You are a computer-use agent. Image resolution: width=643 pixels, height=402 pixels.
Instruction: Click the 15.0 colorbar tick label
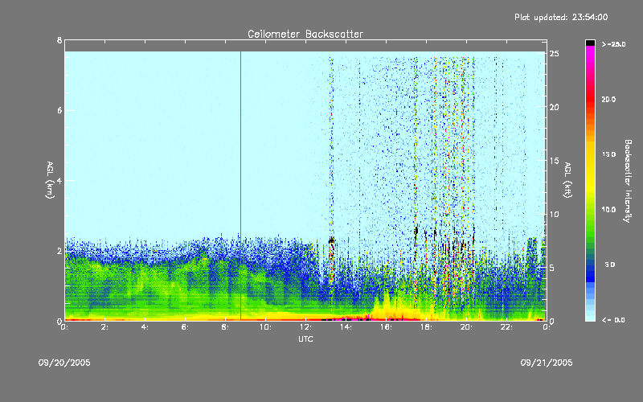pyautogui.click(x=608, y=154)
